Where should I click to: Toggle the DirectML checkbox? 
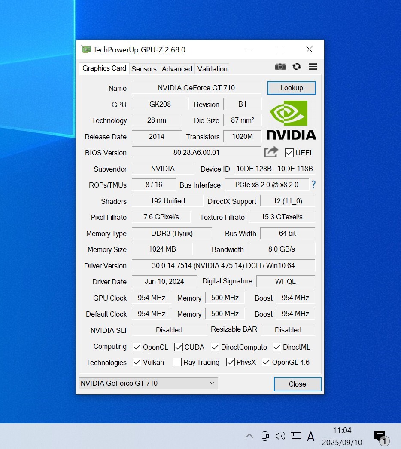(276, 347)
